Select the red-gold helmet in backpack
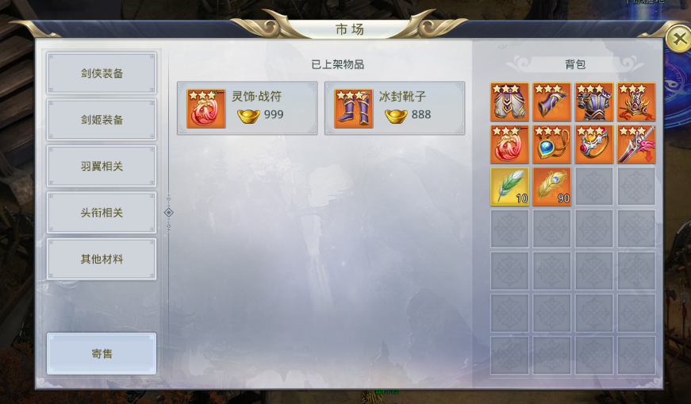Image resolution: width=691 pixels, height=404 pixels. (636, 102)
